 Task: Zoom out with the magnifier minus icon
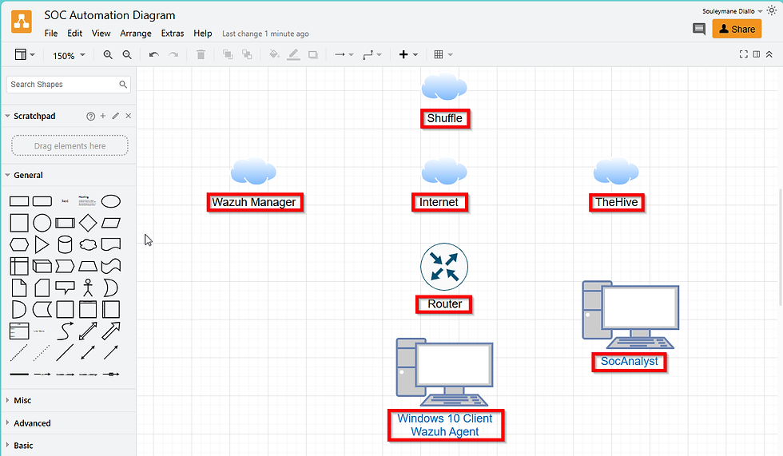[127, 55]
